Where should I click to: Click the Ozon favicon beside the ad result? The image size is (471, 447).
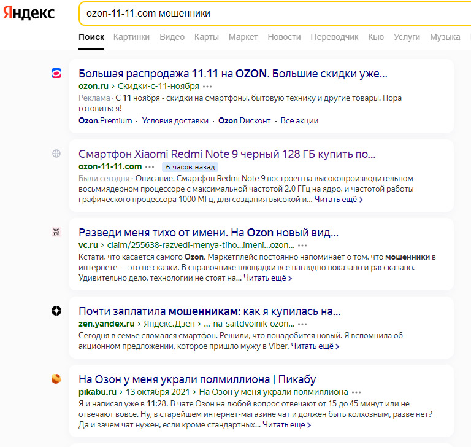pos(56,73)
